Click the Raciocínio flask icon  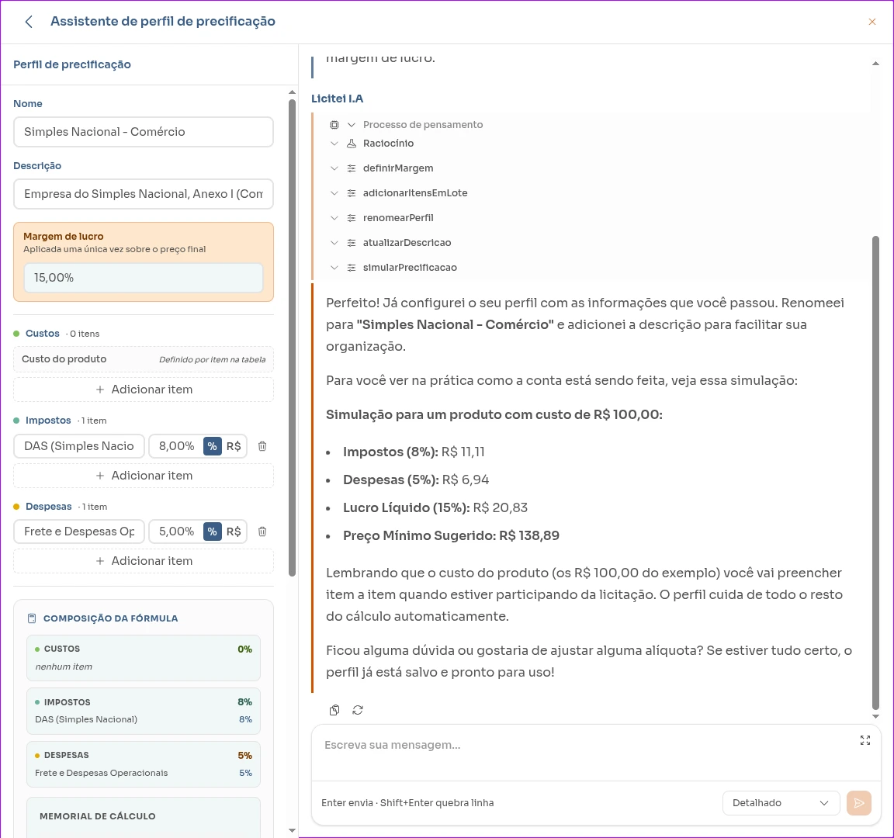pos(352,144)
